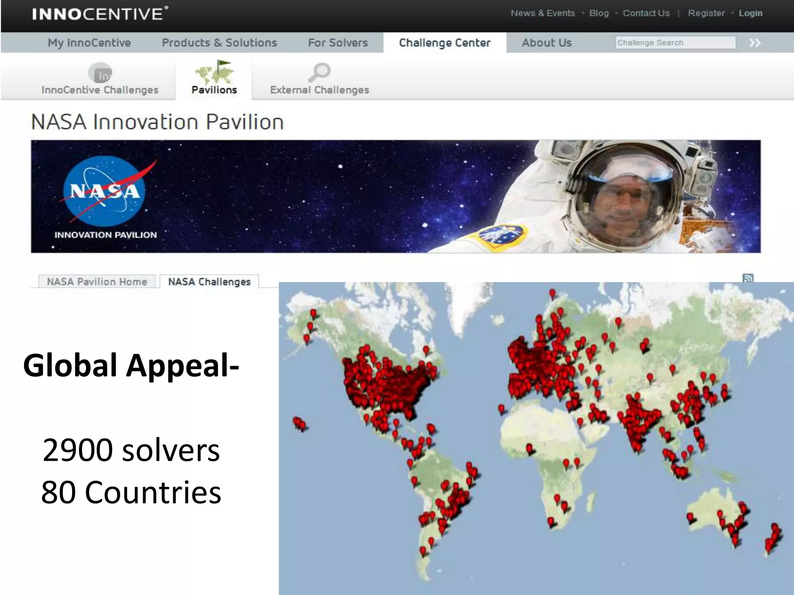794x595 pixels.
Task: Click the InnoCentive logo
Action: tap(100, 14)
